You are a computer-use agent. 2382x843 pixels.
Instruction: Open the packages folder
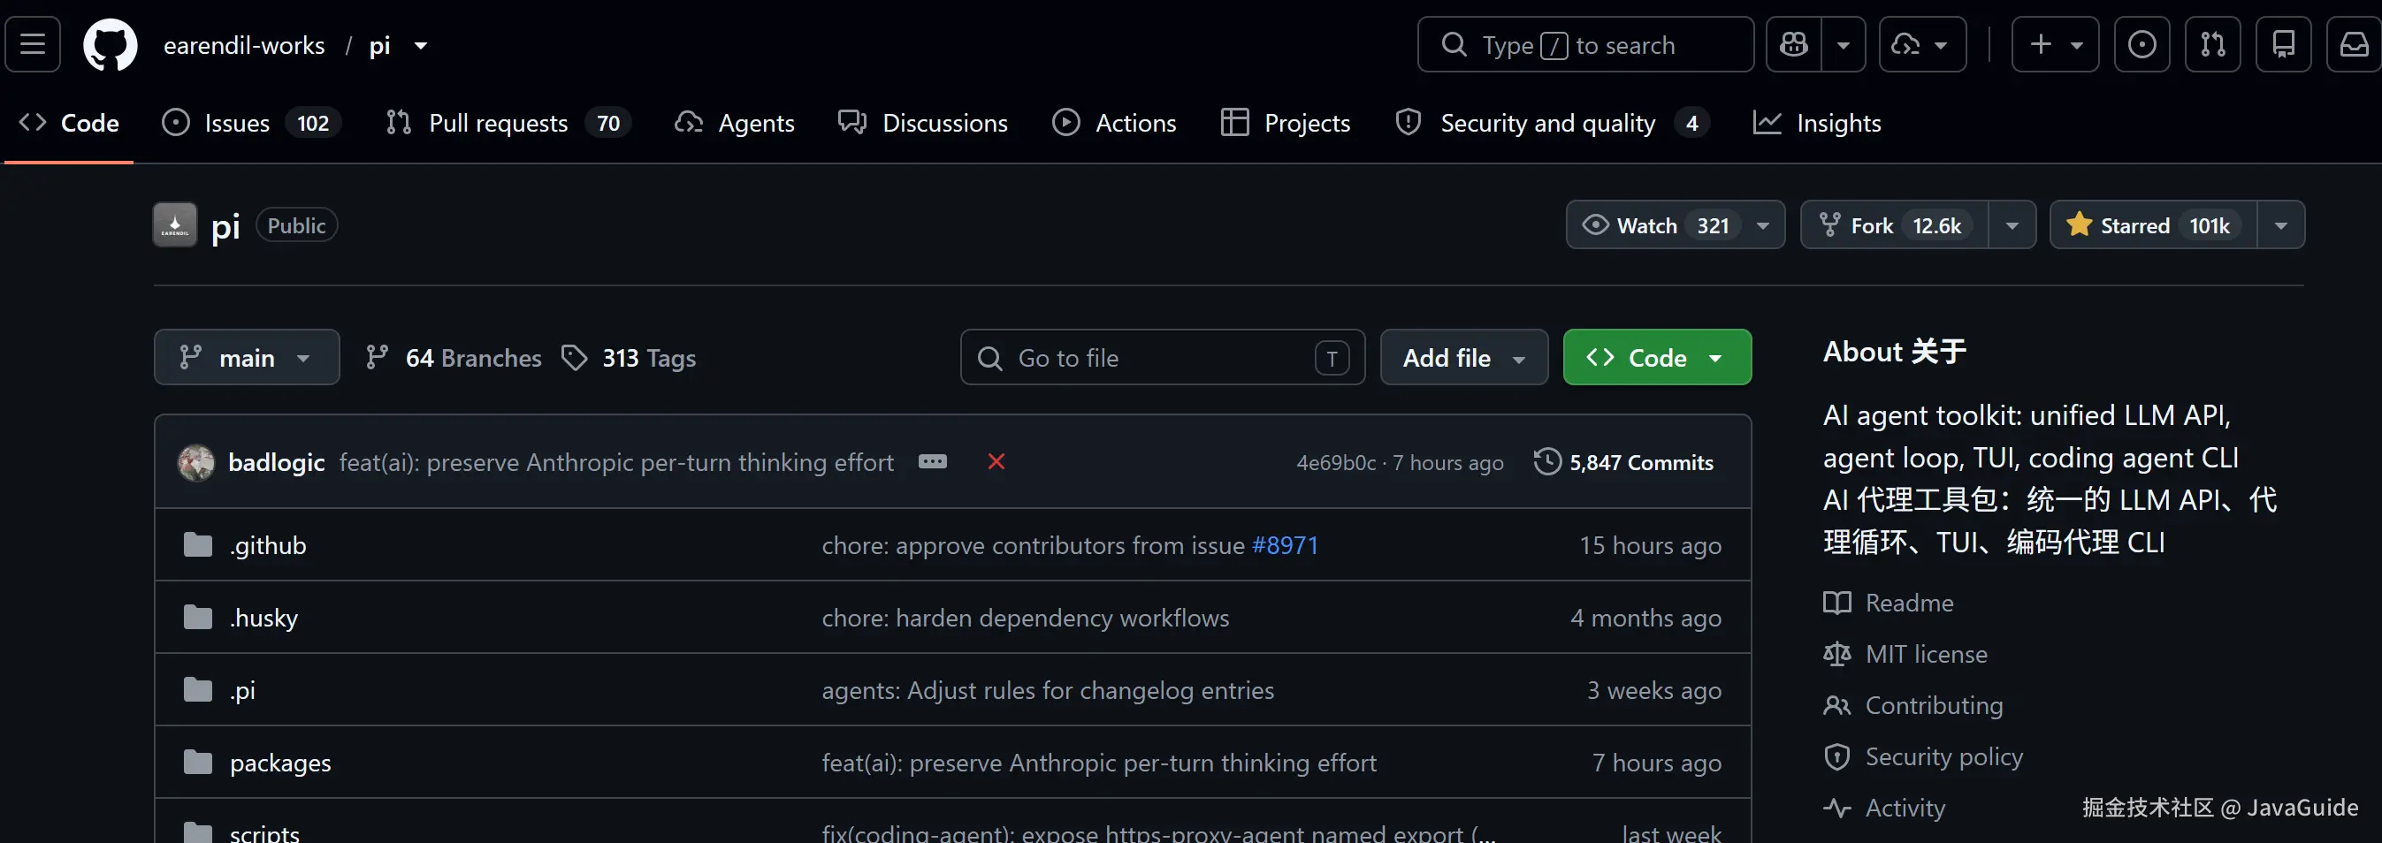pos(280,763)
